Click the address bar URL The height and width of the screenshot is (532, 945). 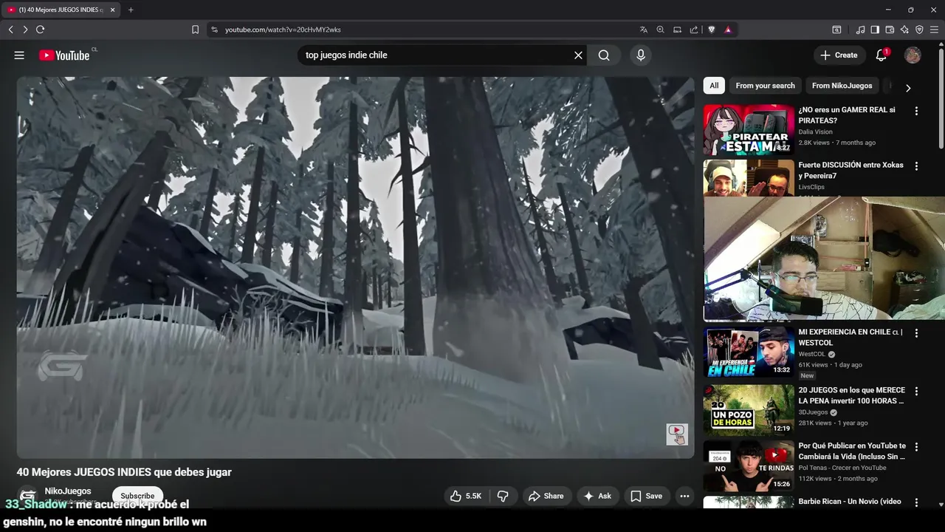283,30
